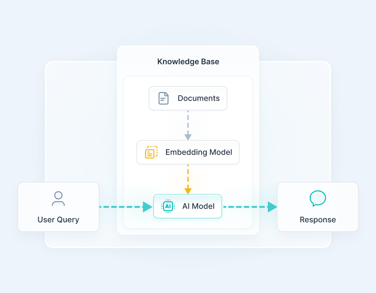
Task: Click the User Query label
Action: coord(58,220)
